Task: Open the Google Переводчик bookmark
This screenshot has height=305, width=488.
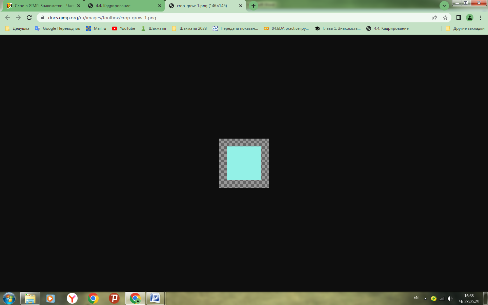Action: pos(58,28)
